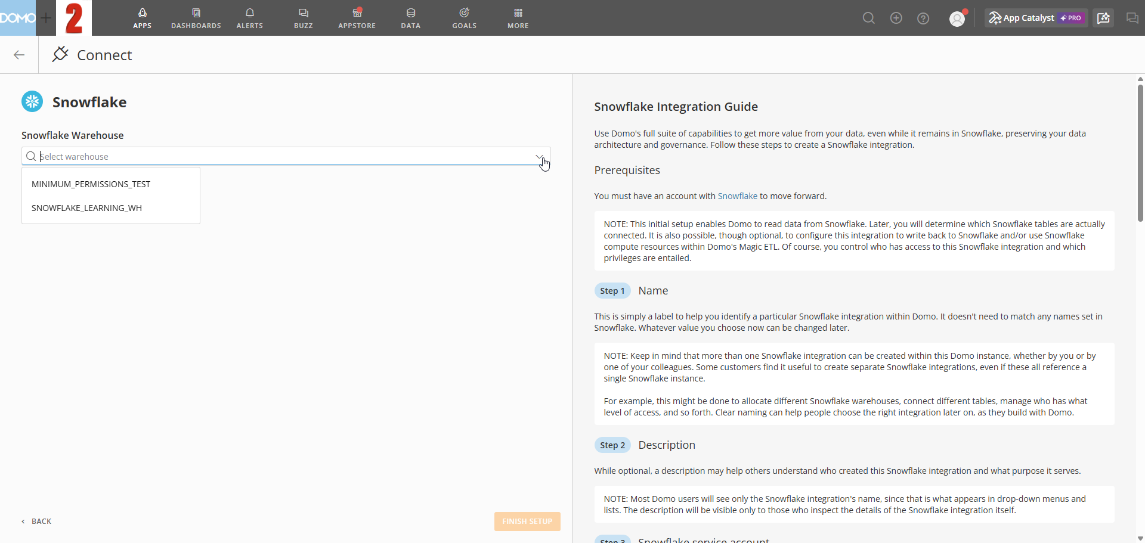Click the magnifier icon in the warehouse field
The width and height of the screenshot is (1145, 543).
point(31,156)
